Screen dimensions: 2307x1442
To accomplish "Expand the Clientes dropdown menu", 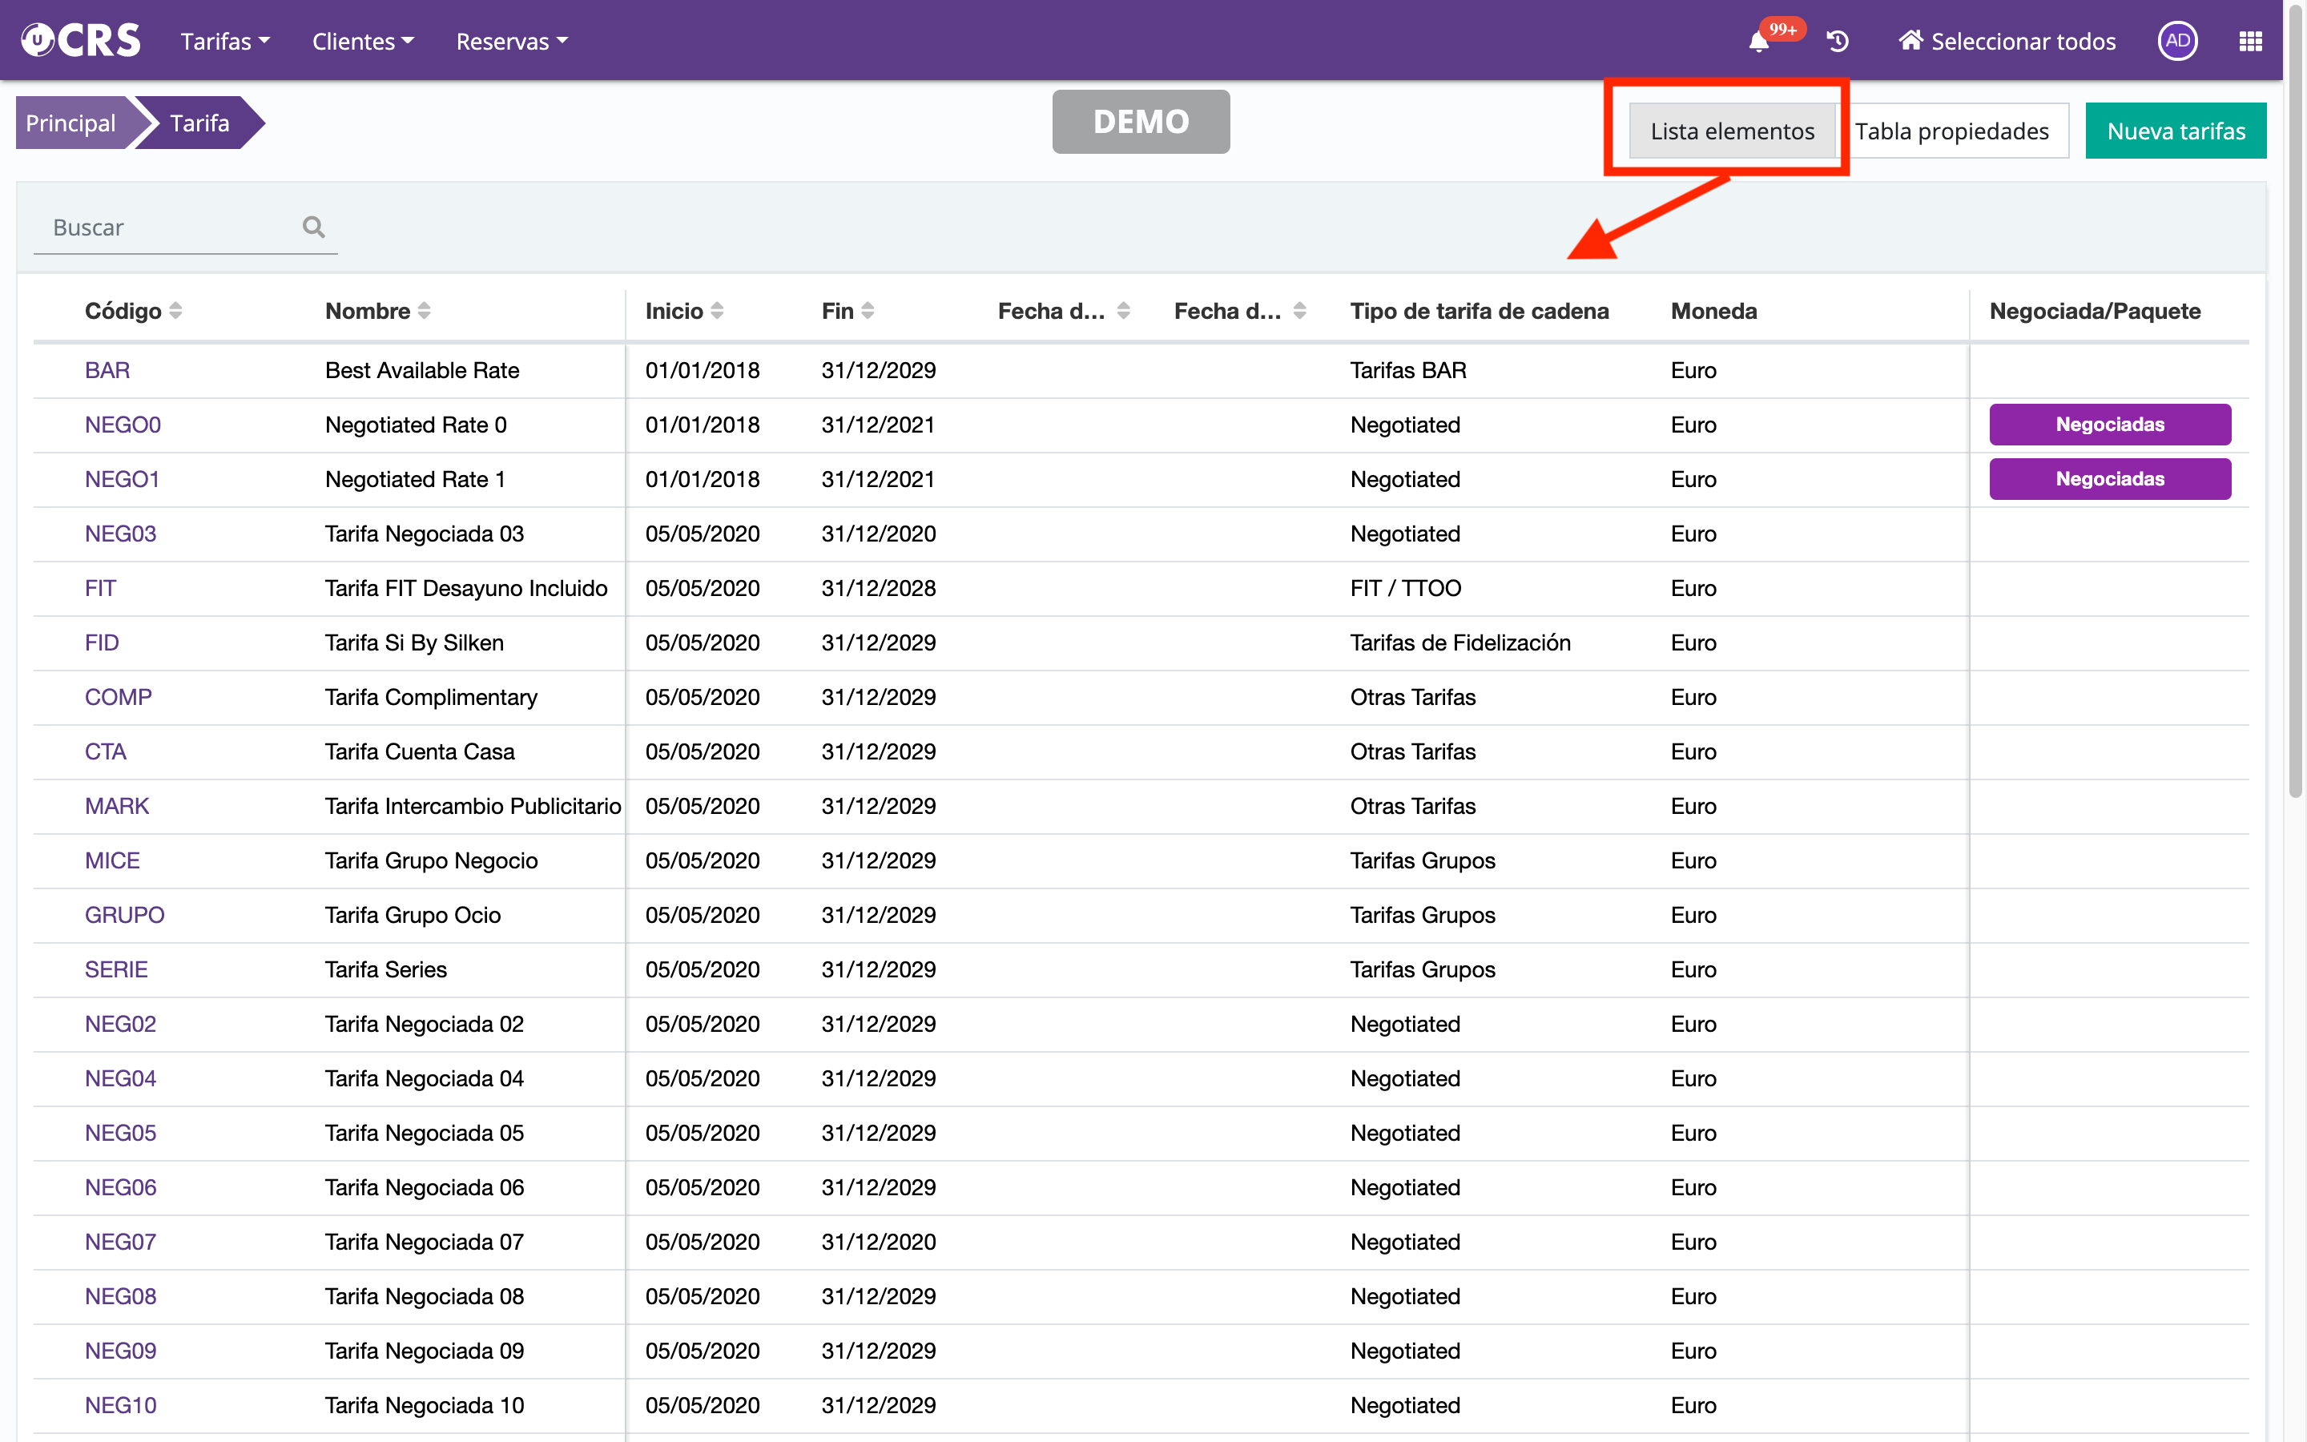I will pyautogui.click(x=362, y=41).
